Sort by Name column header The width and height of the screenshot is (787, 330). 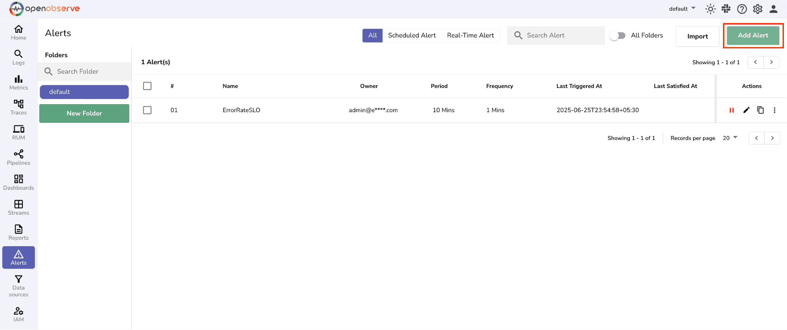pos(230,86)
